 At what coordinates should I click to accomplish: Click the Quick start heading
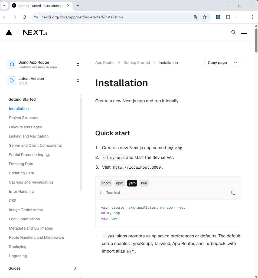click(113, 133)
